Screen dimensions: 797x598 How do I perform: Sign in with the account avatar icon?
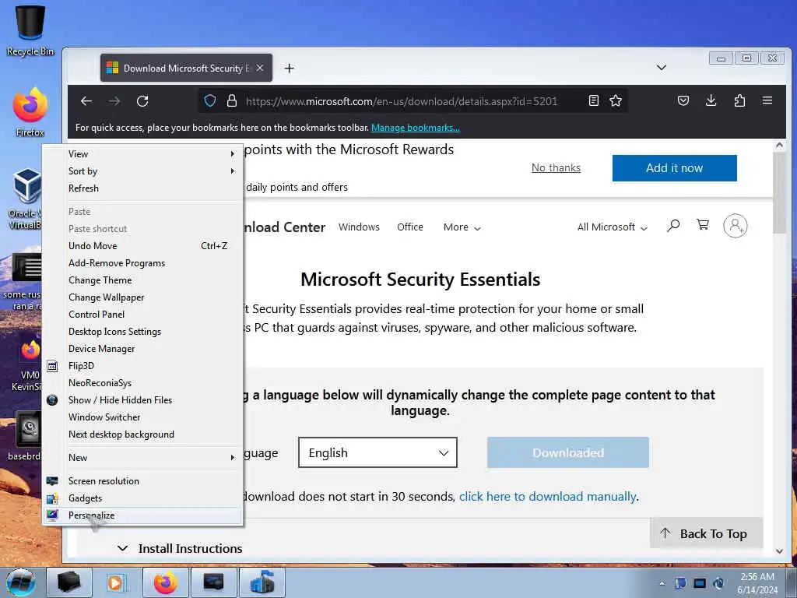point(735,226)
